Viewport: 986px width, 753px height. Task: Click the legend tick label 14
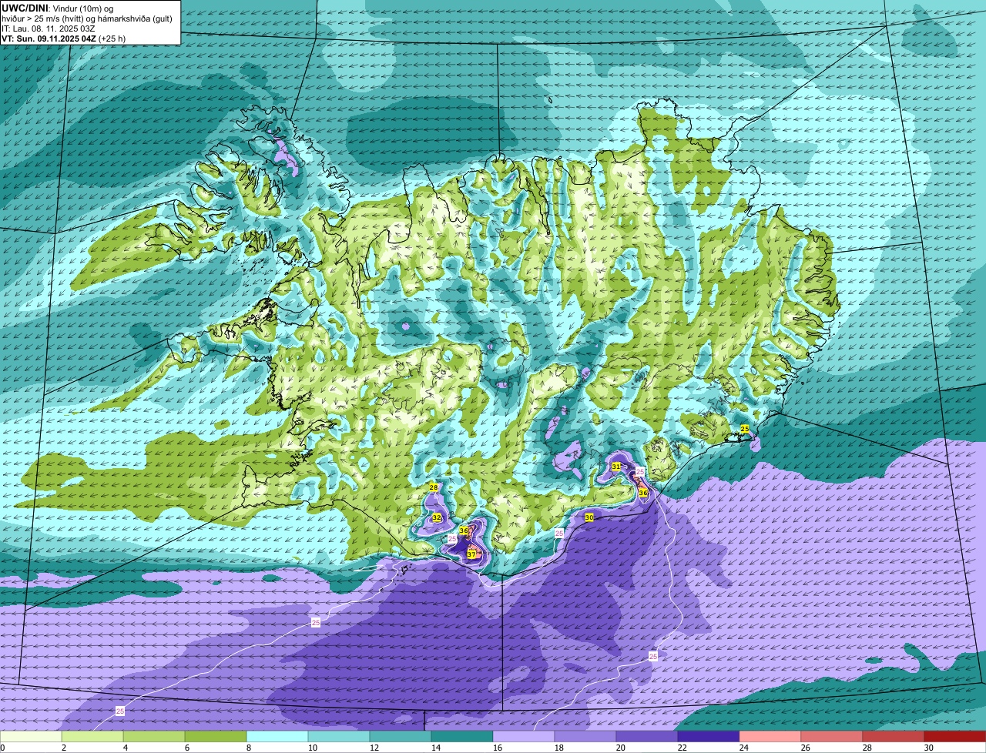[x=435, y=748]
